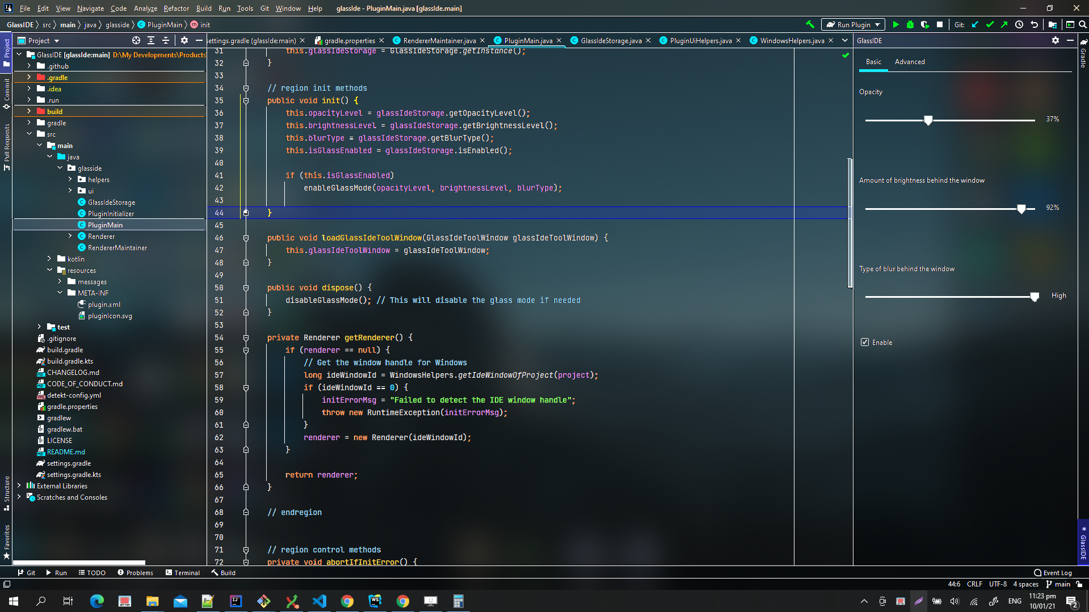The image size is (1089, 612).
Task: Show hidden editor tabs dropdown
Action: [844, 40]
